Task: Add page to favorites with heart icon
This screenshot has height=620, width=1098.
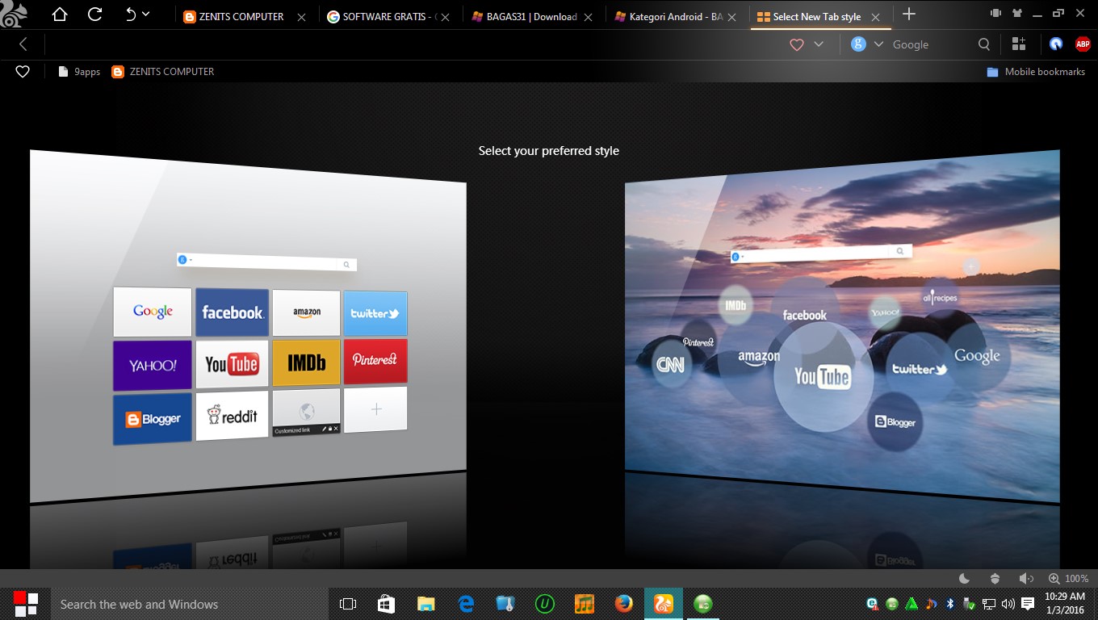Action: click(797, 44)
